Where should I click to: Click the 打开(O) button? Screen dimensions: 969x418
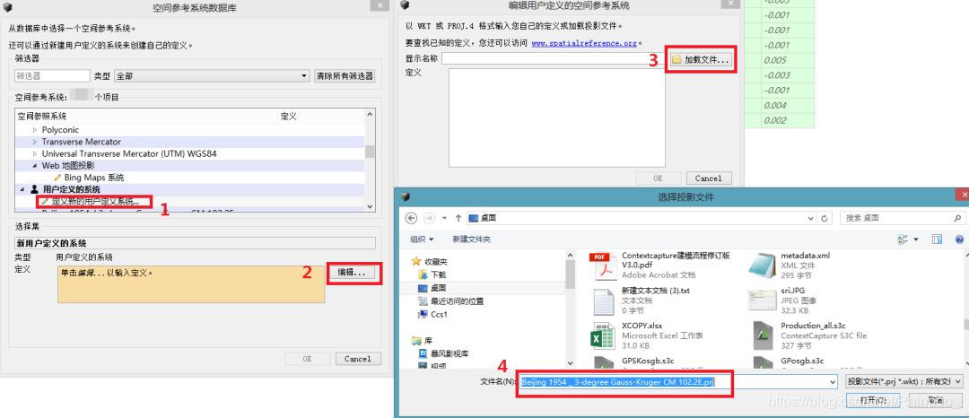[x=872, y=400]
